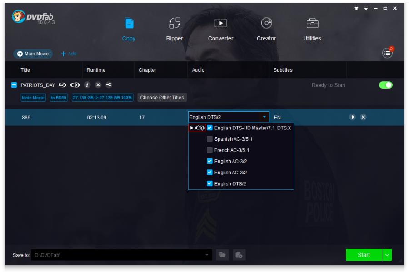Click the Title column header
This screenshot has width=409, height=272.
25,70
